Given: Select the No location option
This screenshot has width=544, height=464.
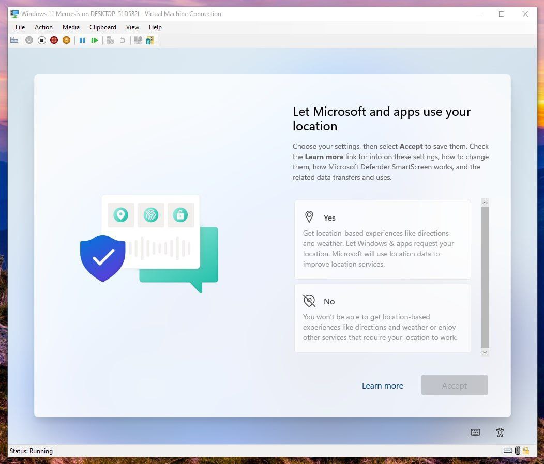Looking at the screenshot, I should pyautogui.click(x=382, y=318).
